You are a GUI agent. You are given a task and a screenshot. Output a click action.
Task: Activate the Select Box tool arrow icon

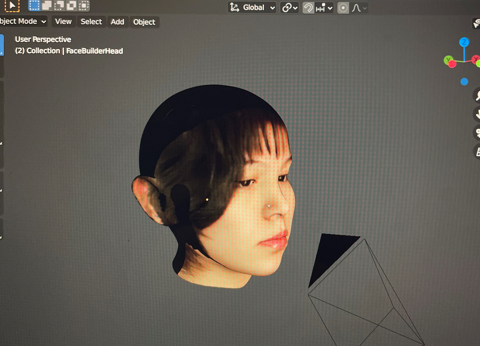point(12,6)
